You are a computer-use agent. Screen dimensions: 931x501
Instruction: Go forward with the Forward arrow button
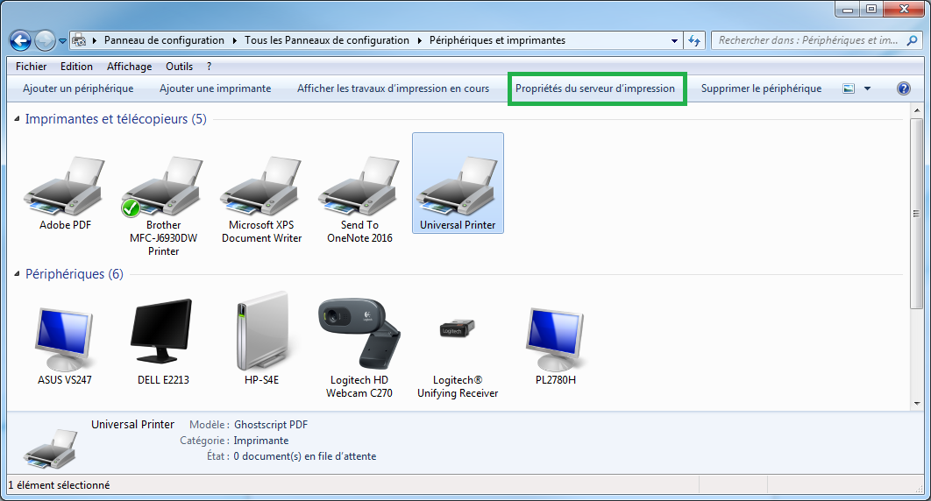45,41
